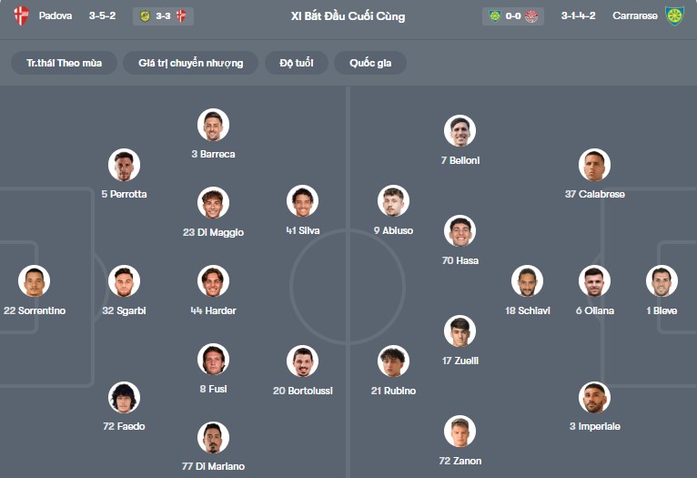The height and width of the screenshot is (478, 697).
Task: Click Schiavi's player avatar
Action: 528,281
